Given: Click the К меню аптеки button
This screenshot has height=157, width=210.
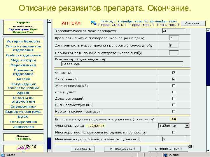Looking at the screenshot, I should [168, 149].
